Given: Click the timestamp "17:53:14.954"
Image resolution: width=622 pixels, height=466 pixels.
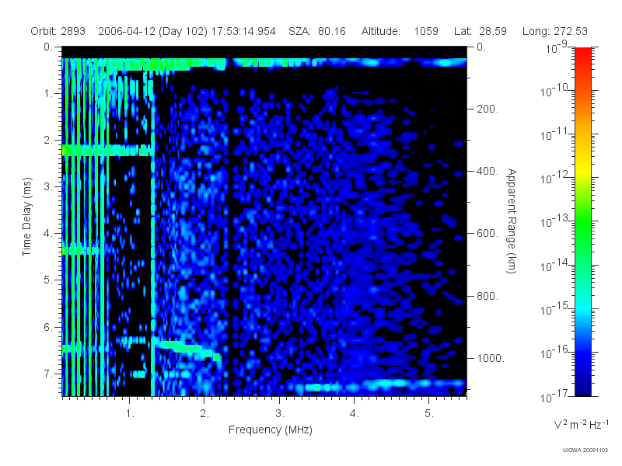Looking at the screenshot, I should pyautogui.click(x=243, y=31).
